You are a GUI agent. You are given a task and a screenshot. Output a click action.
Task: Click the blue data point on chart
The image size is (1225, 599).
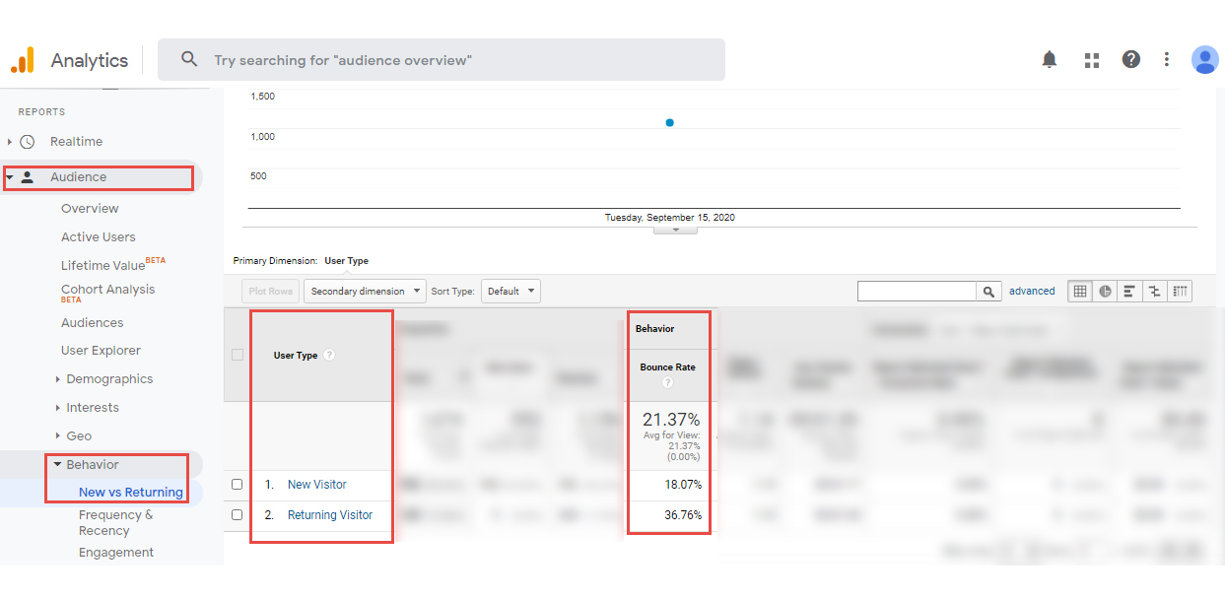point(670,123)
